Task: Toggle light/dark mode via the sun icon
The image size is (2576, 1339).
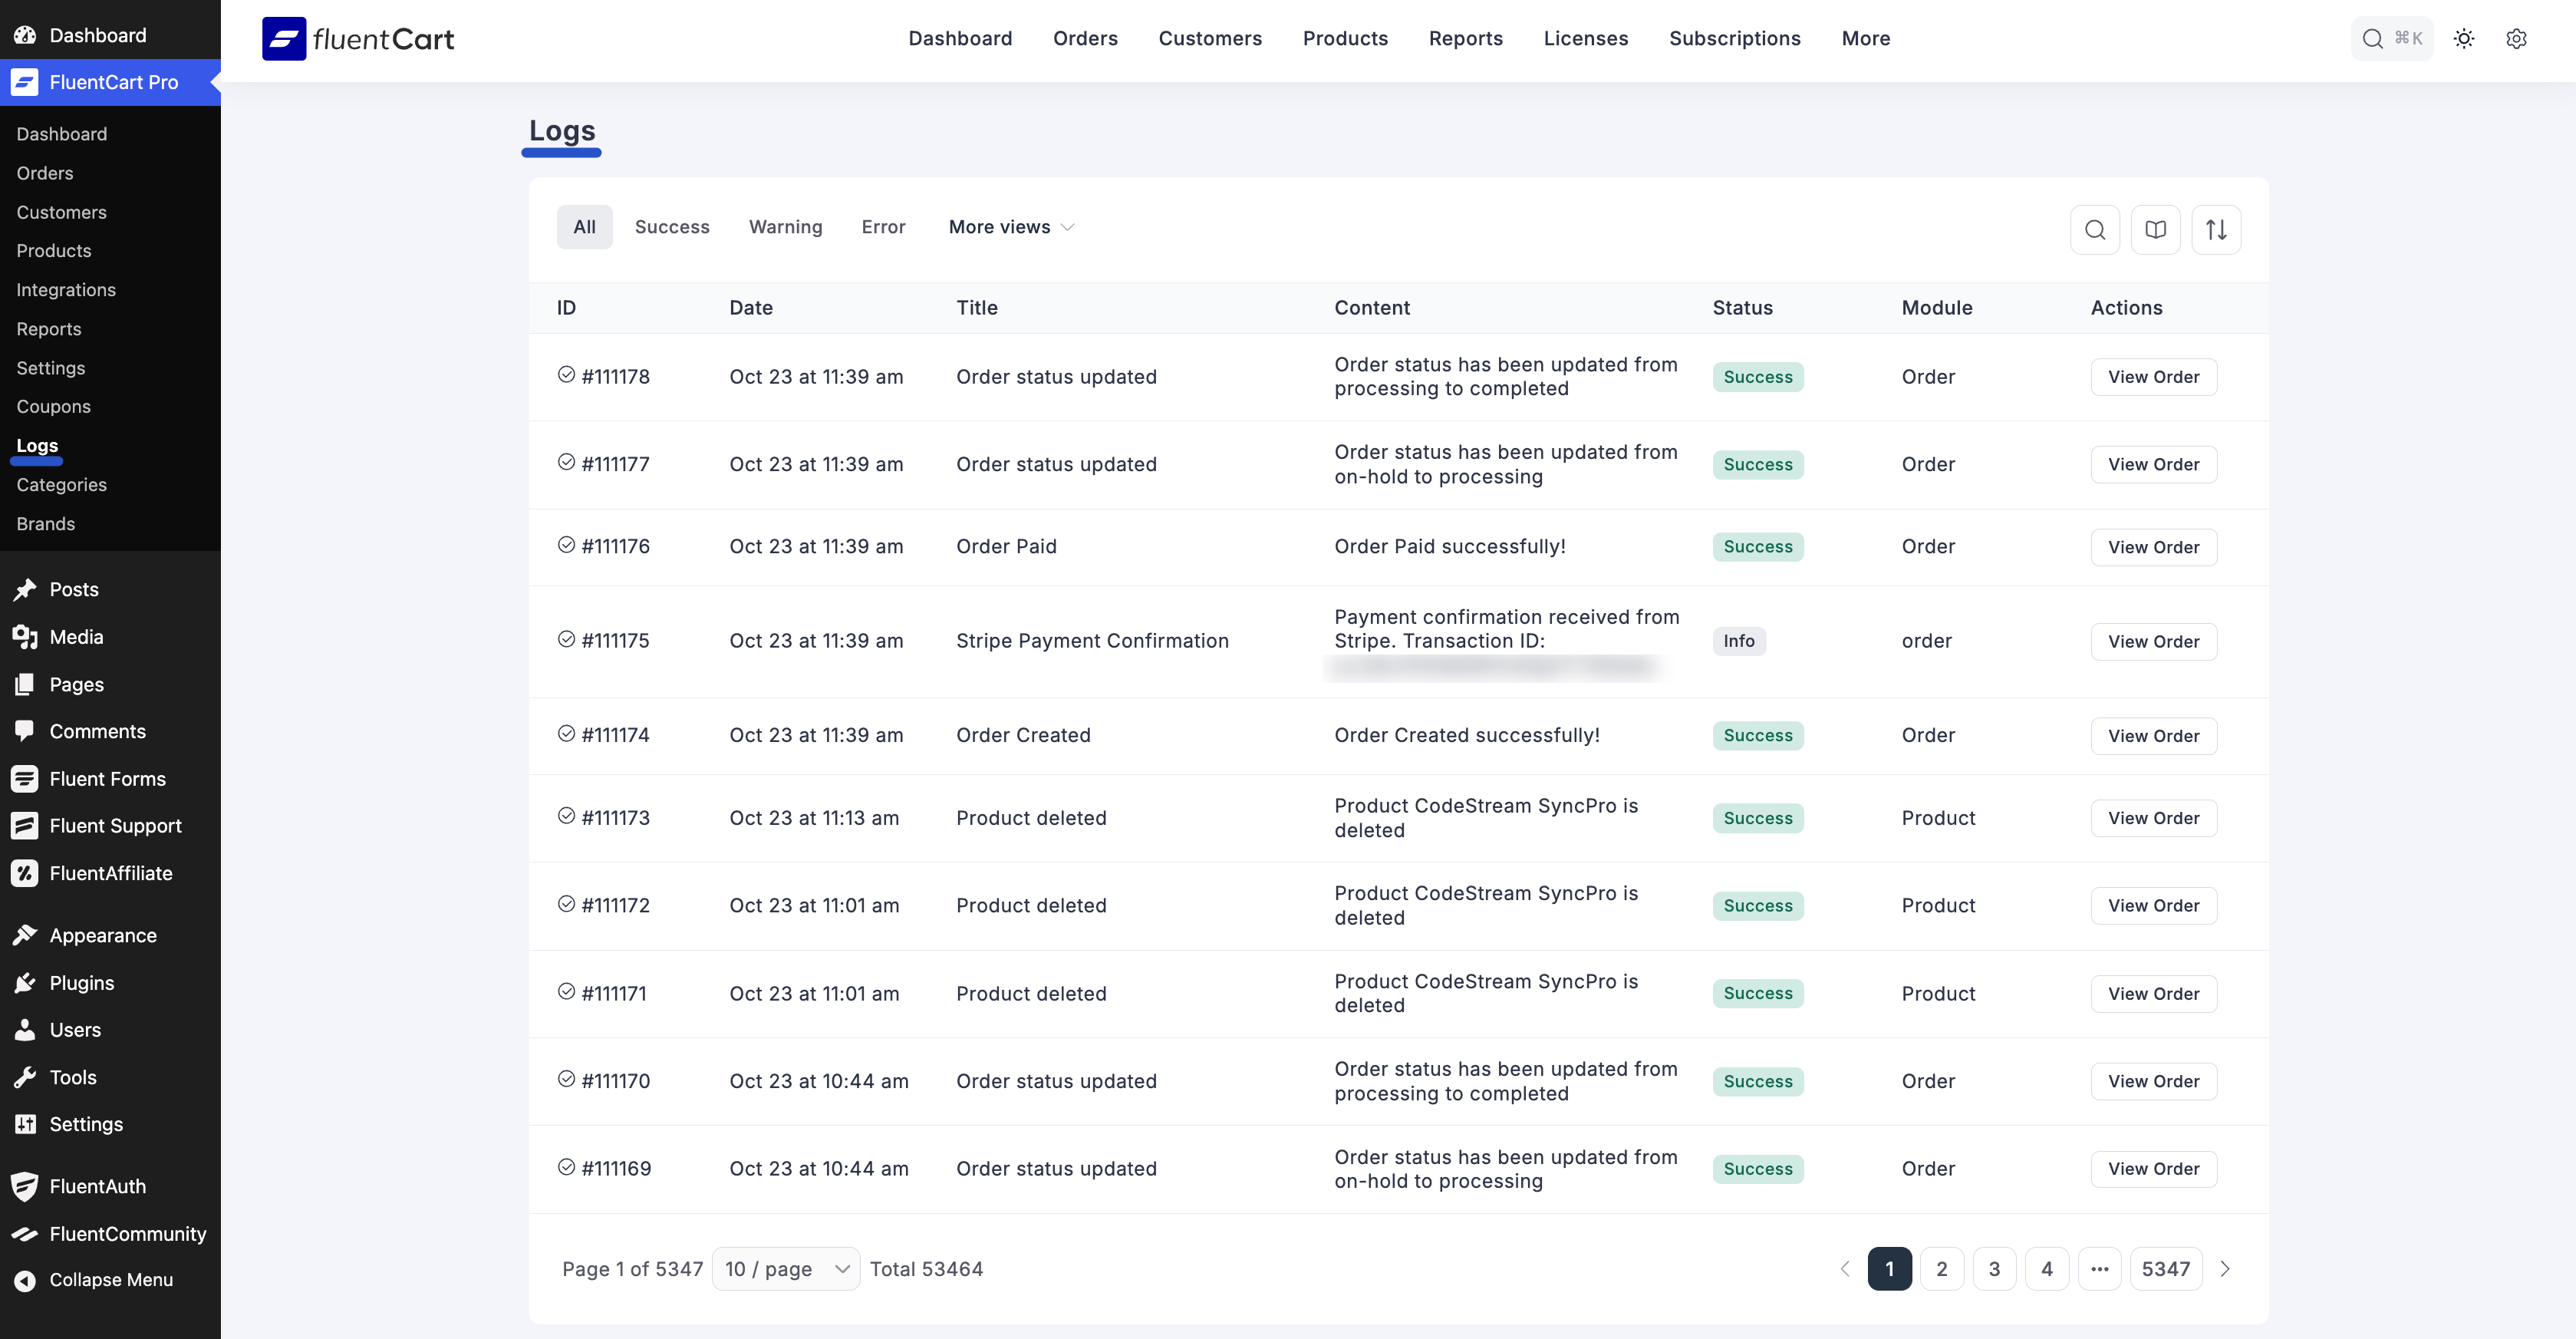Action: (2464, 38)
